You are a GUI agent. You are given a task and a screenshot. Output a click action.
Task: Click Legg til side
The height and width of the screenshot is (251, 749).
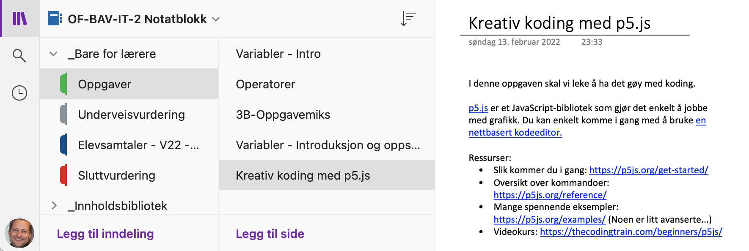270,234
